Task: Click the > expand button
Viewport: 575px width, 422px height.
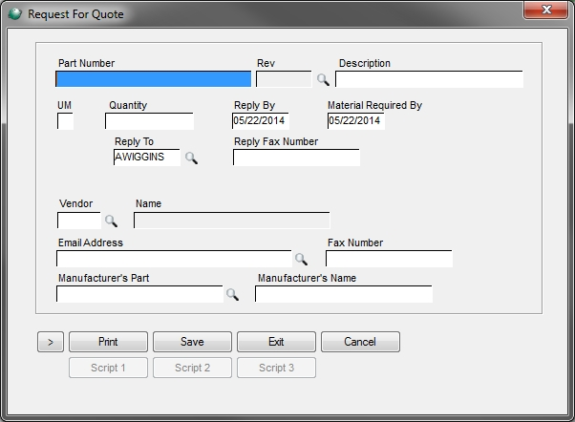Action: [x=51, y=342]
